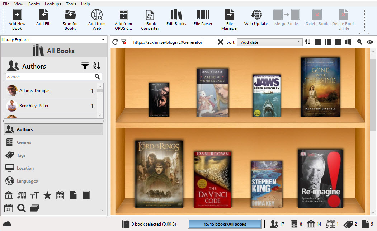Open Scan for Books
Viewport: 377px width, 231px height.
coord(70,15)
